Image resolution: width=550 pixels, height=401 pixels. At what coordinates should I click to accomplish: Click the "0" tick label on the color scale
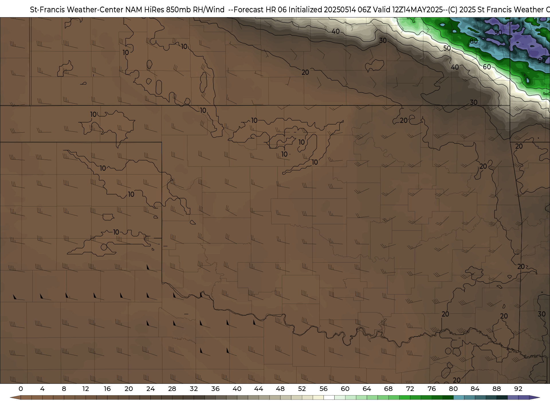[21, 389]
